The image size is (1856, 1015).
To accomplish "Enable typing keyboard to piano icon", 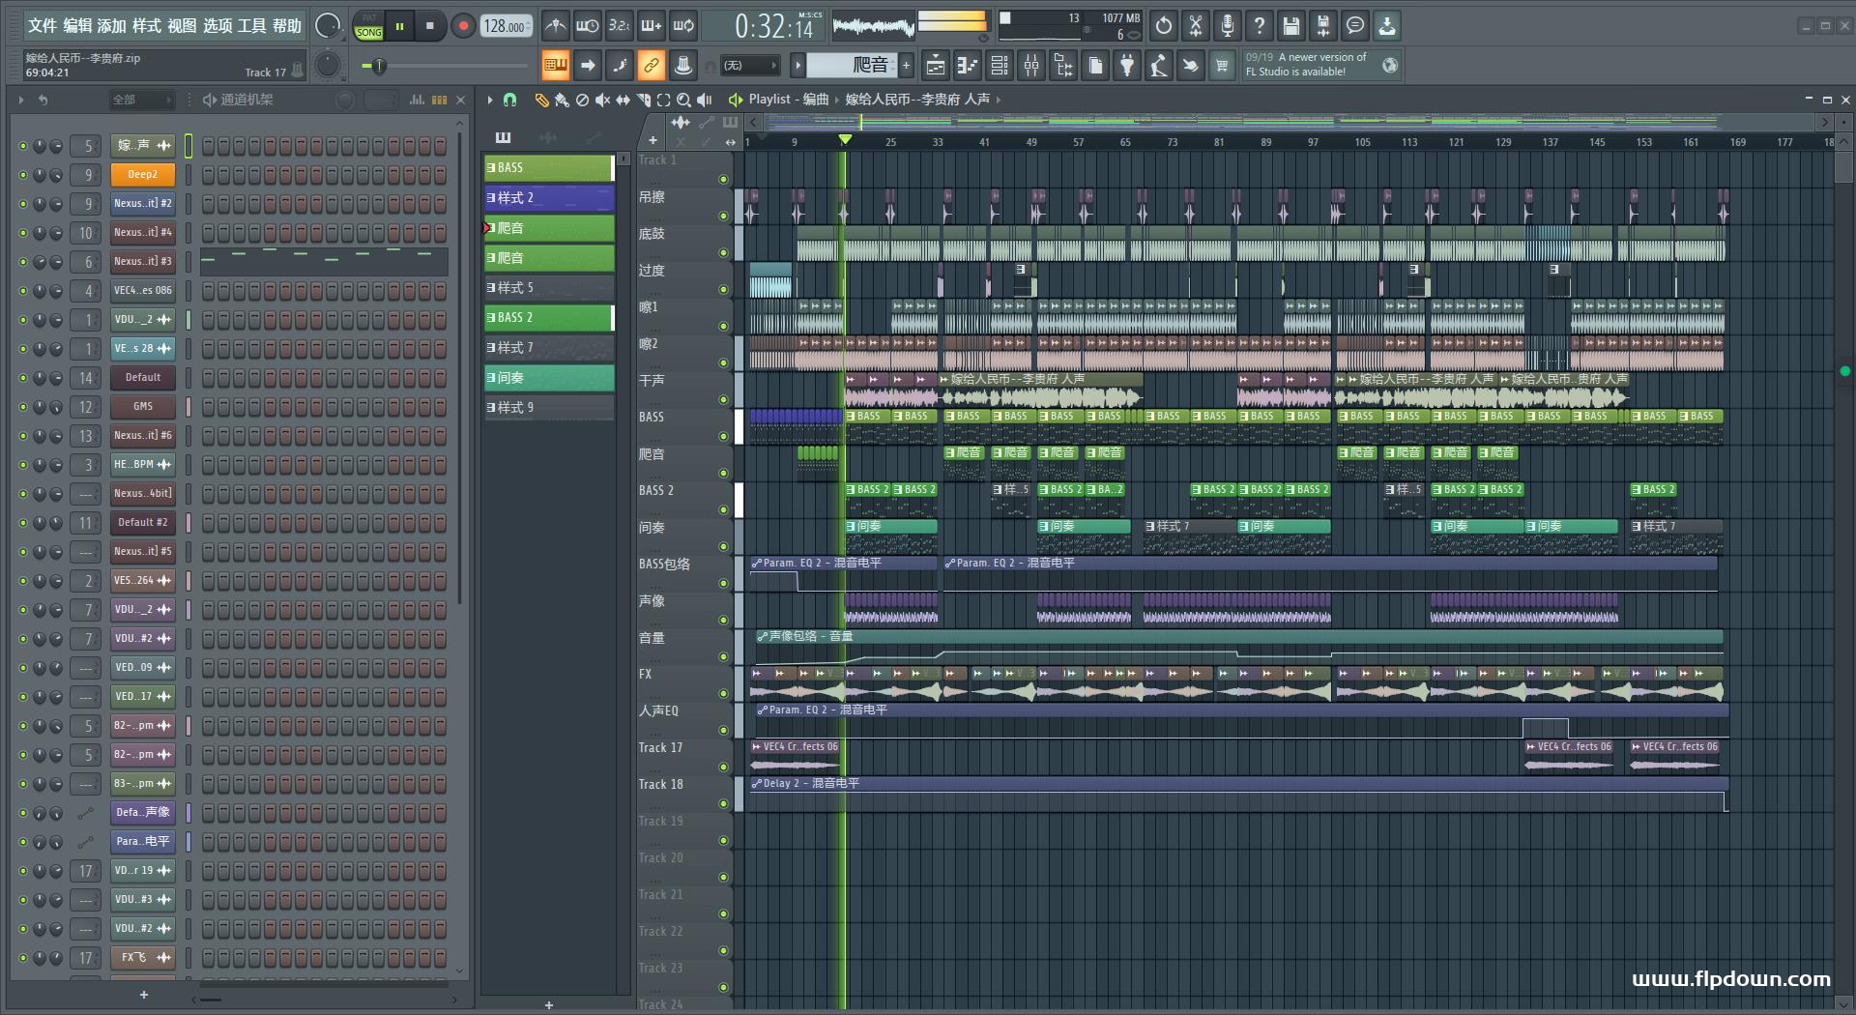I will coord(555,65).
